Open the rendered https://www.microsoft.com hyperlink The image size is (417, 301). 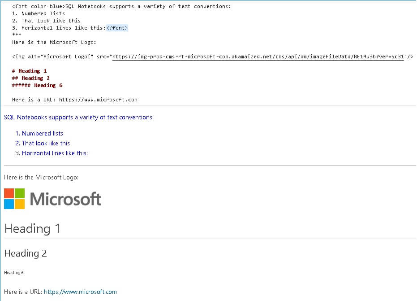pyautogui.click(x=80, y=292)
